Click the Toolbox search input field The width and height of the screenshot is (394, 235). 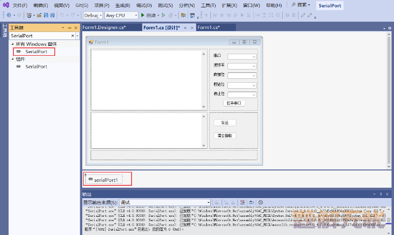[40, 35]
